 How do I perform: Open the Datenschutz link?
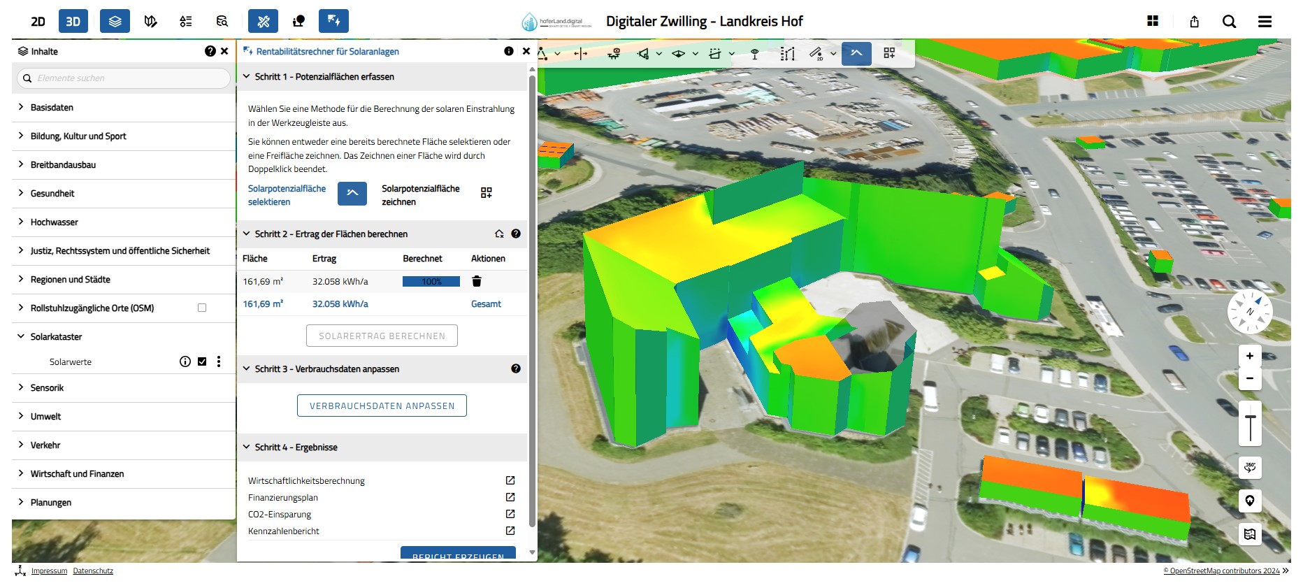coord(93,571)
